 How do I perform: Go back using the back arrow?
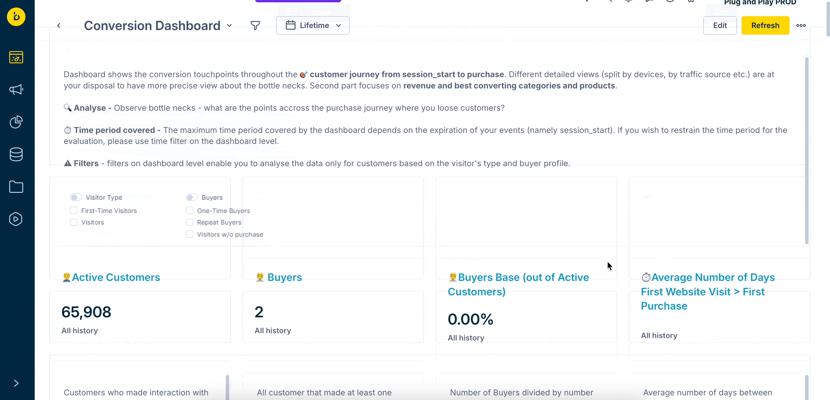tap(59, 25)
